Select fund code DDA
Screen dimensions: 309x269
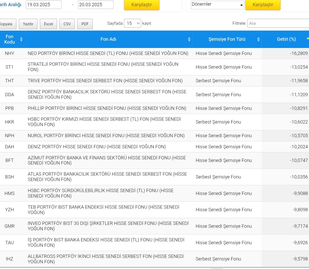tap(10, 95)
